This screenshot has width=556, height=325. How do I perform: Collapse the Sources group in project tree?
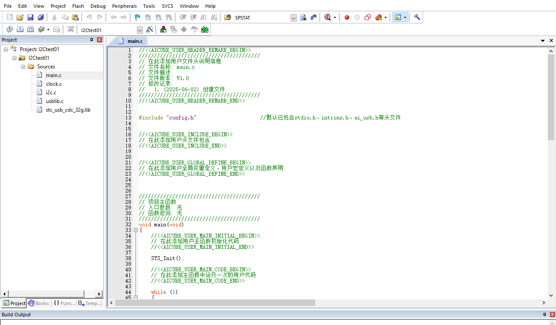point(23,67)
